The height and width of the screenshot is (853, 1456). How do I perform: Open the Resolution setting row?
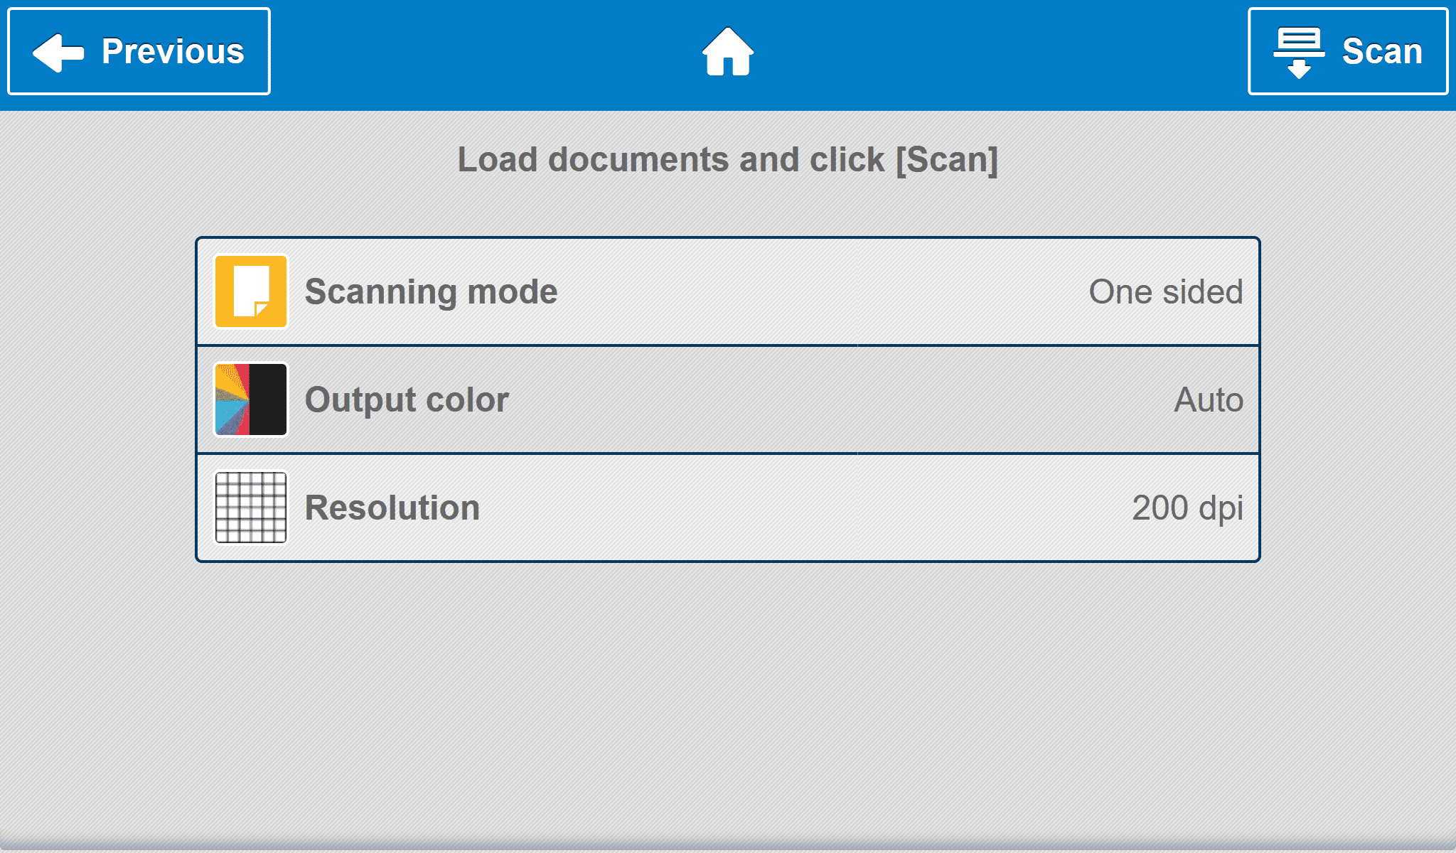pos(711,508)
